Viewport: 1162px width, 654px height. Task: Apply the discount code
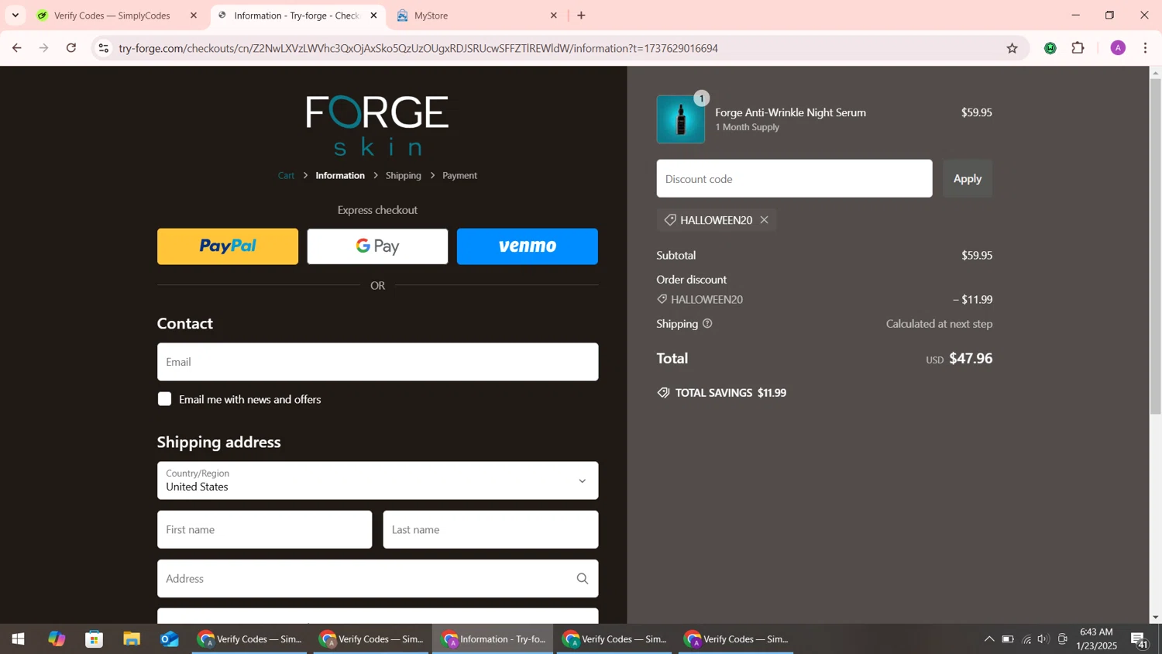(x=967, y=179)
